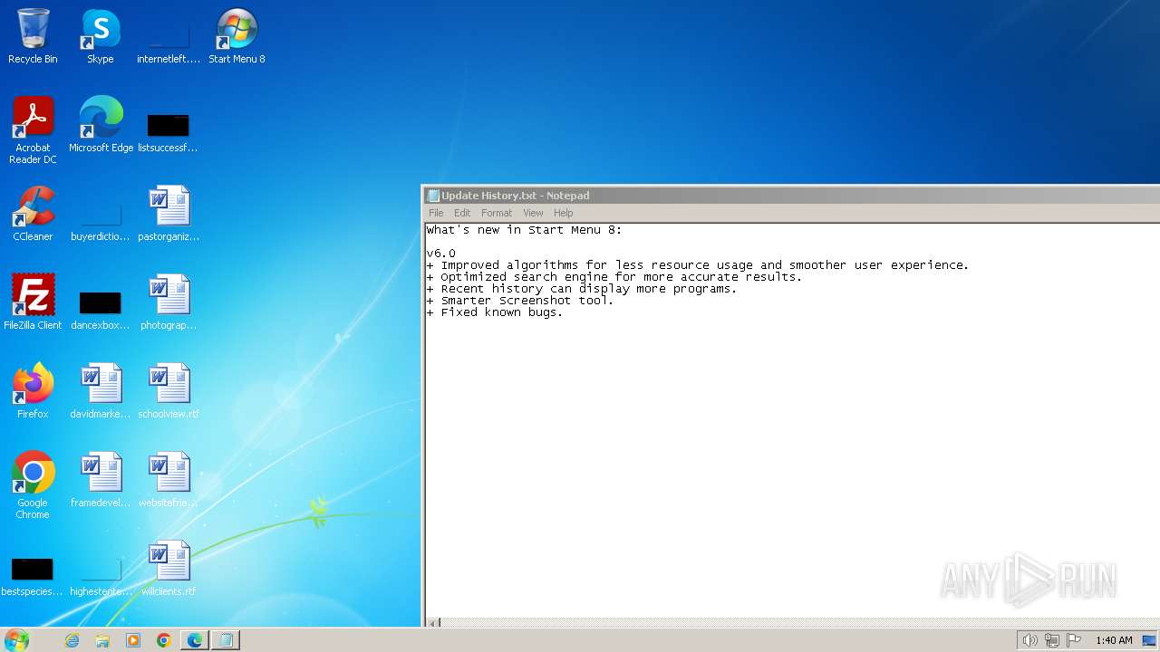Open the Help menu in Notepad
This screenshot has height=652, width=1160.
coord(563,213)
